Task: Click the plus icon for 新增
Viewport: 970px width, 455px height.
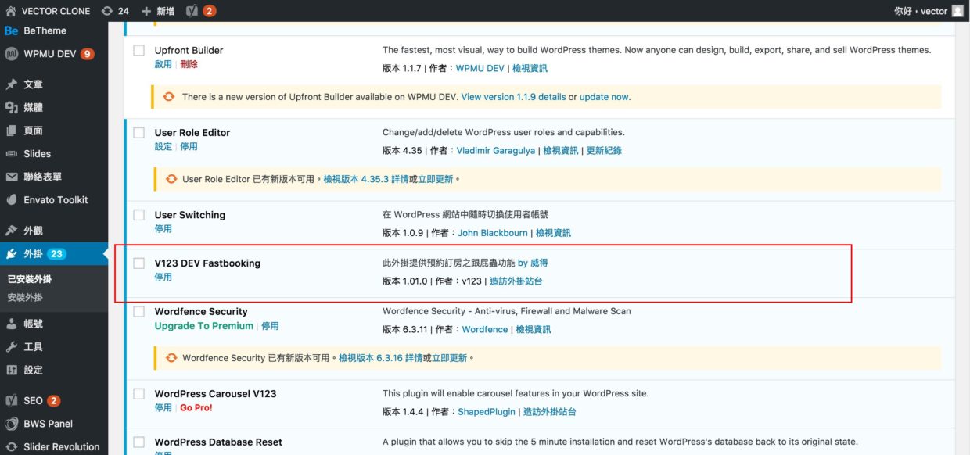Action: click(x=146, y=11)
